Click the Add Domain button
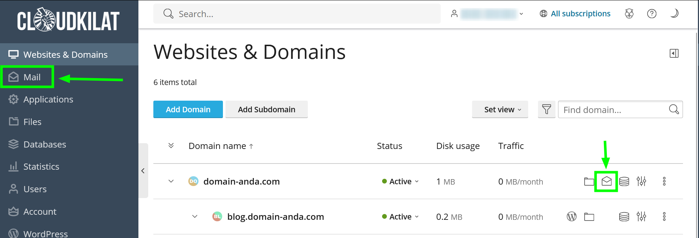Viewport: 699px width, 238px height. (188, 109)
